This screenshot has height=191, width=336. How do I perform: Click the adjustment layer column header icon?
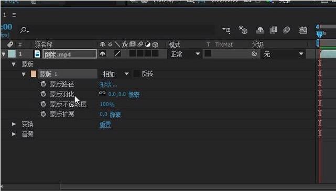[x=148, y=44]
